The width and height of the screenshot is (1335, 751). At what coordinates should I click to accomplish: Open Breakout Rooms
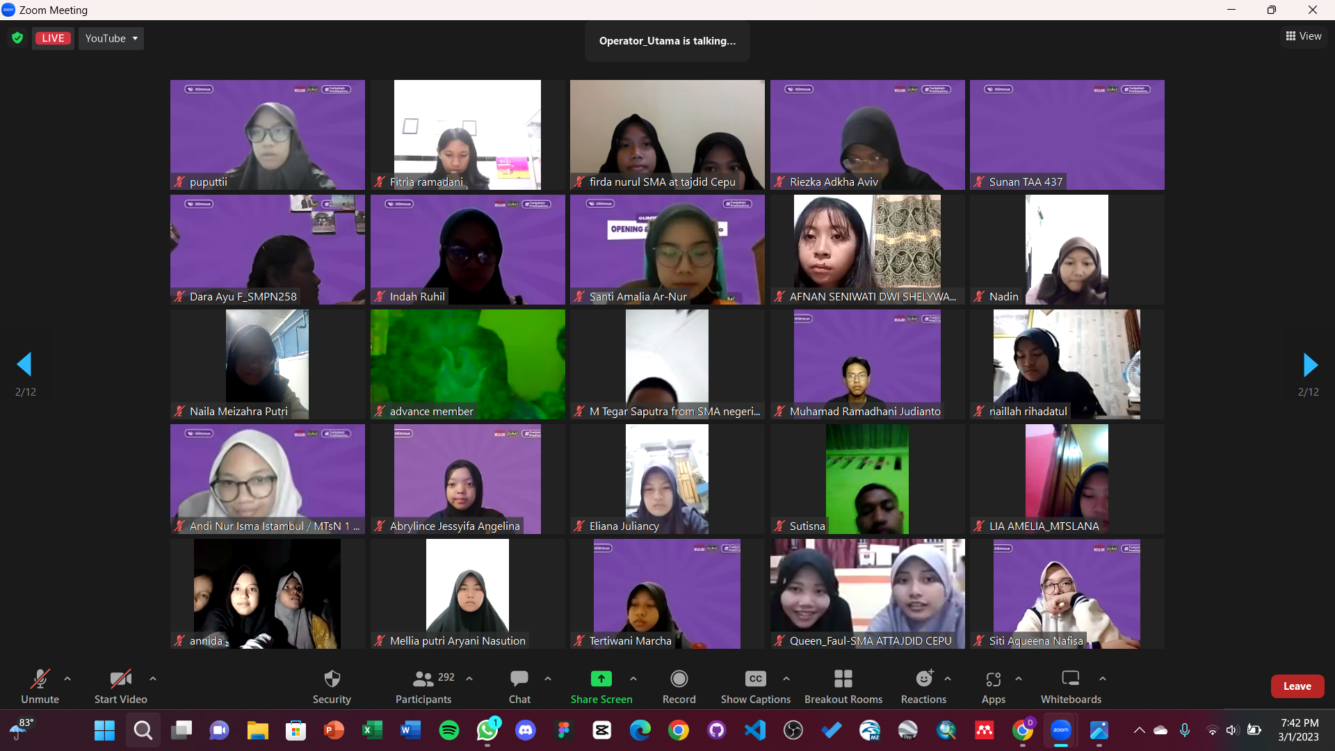click(843, 686)
